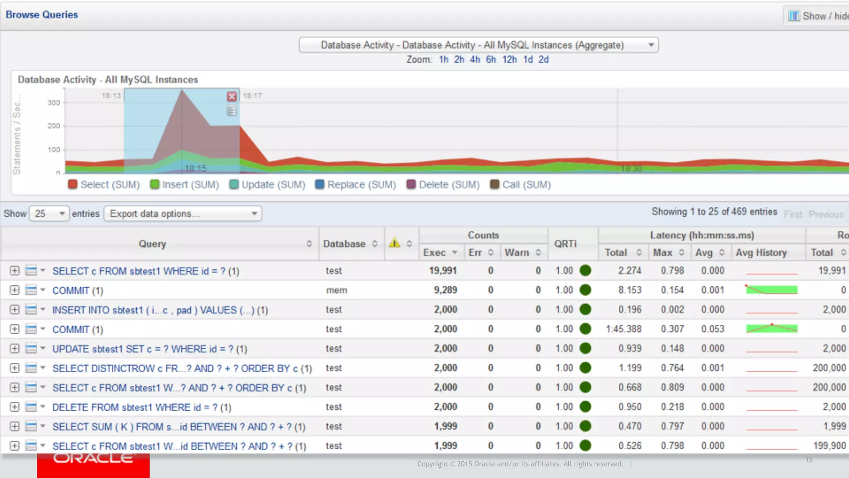
Task: Click the Avg History sparkline for mem COMMIT
Action: click(771, 290)
